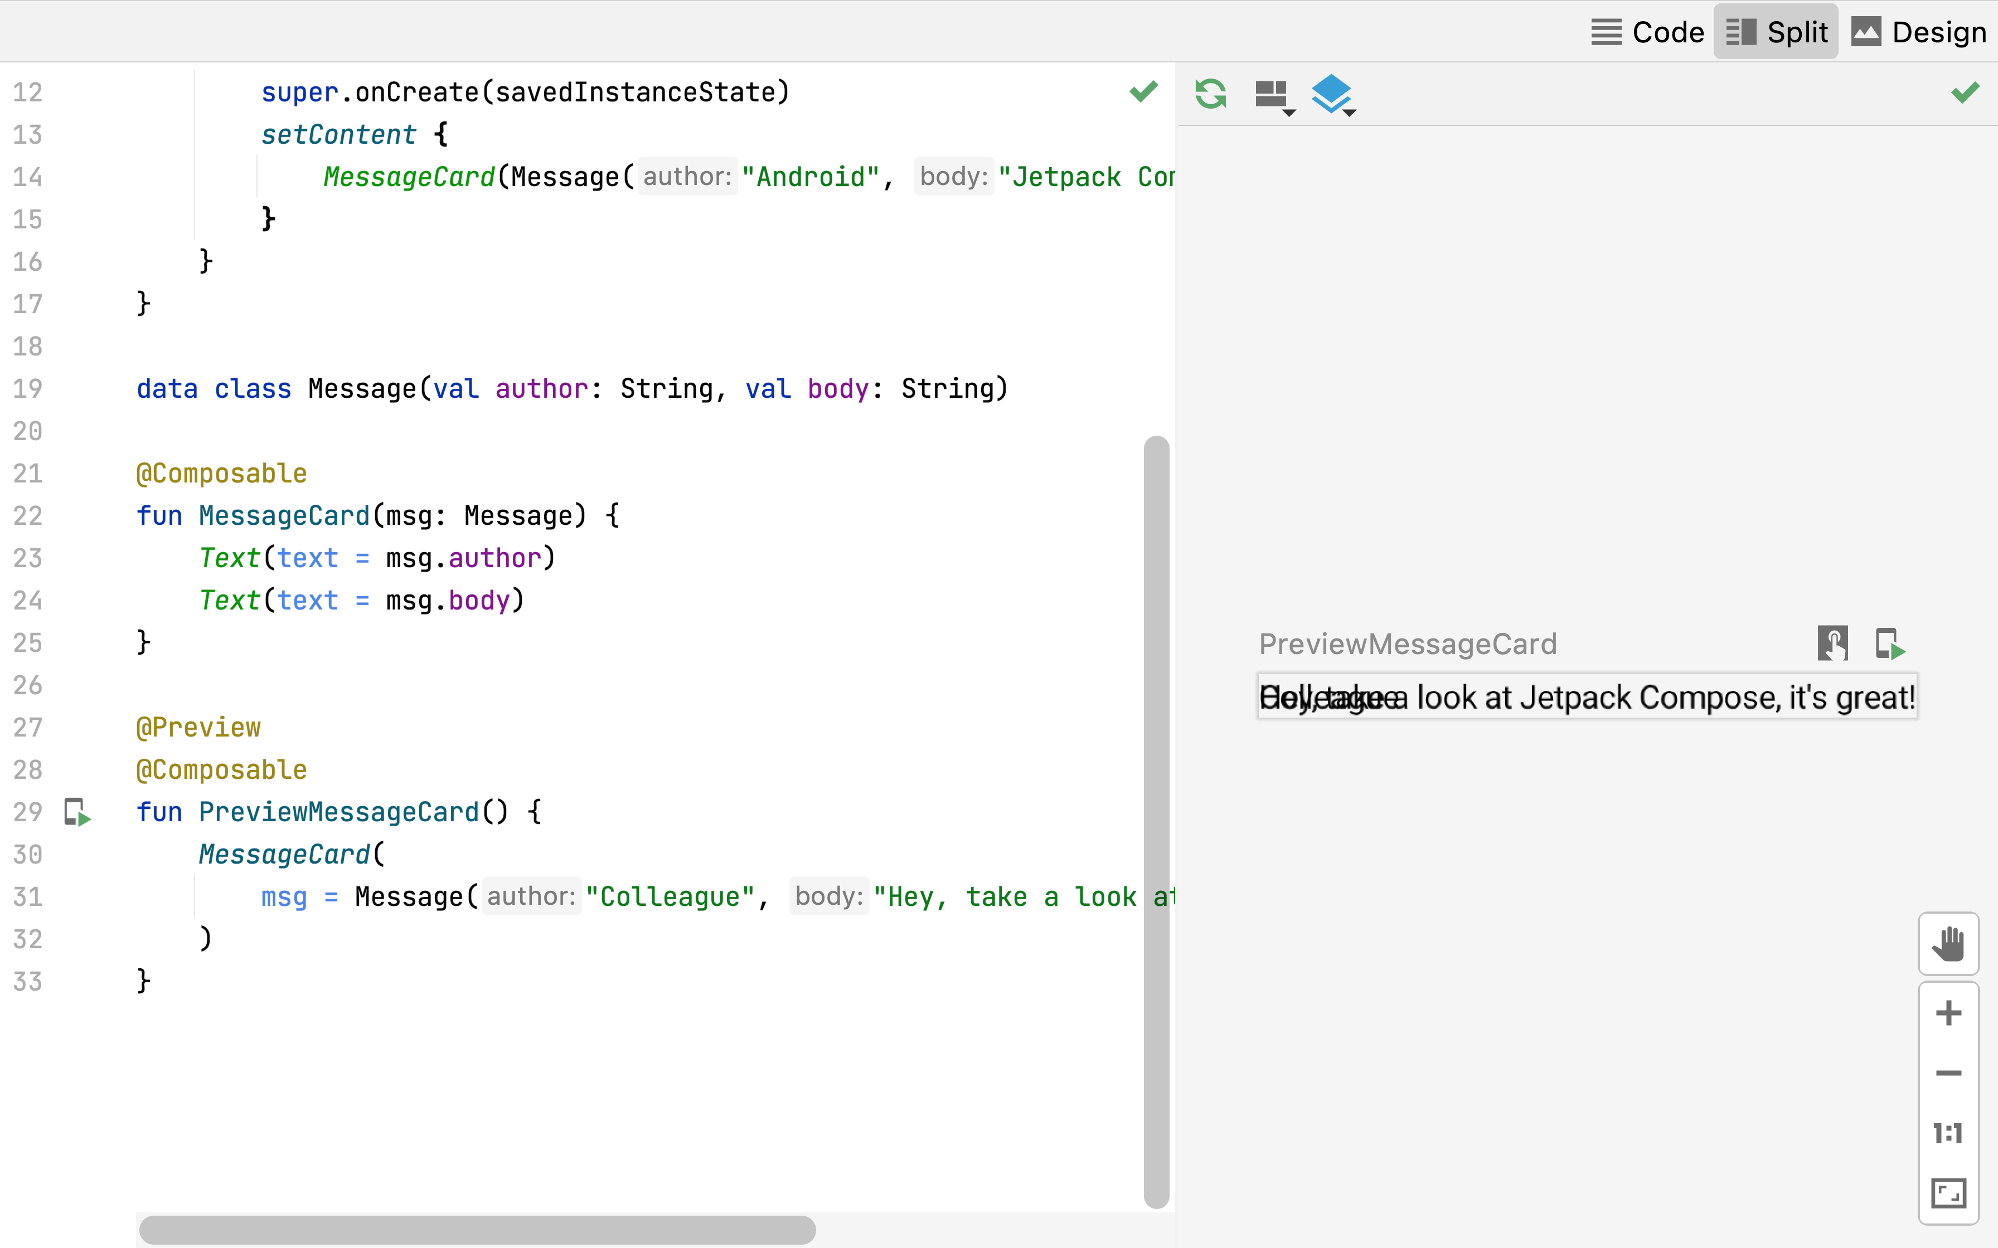This screenshot has width=1998, height=1248.
Task: Click the green checkmark in preview panel
Action: tap(1965, 92)
